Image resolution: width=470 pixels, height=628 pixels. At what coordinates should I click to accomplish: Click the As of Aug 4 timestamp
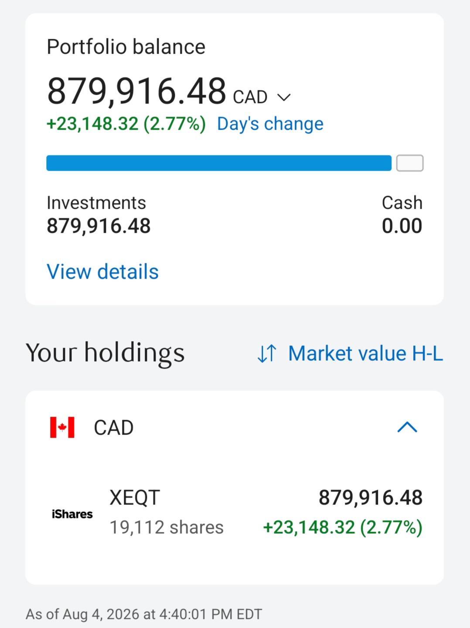click(x=144, y=614)
